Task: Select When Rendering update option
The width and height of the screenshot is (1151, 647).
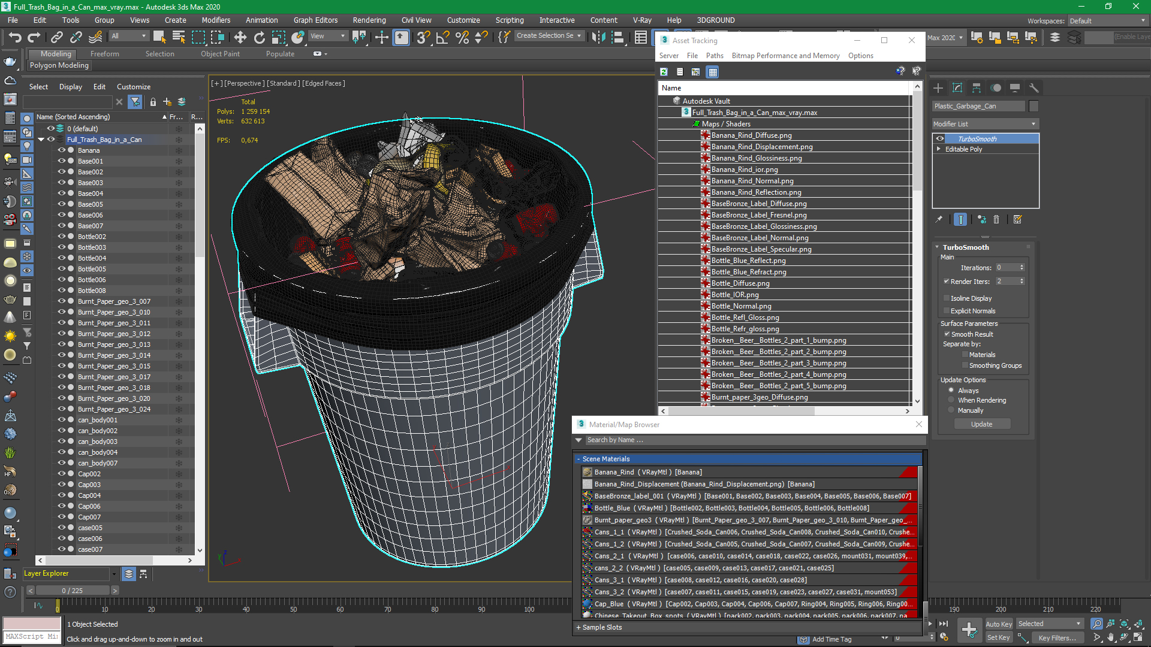Action: tap(951, 400)
